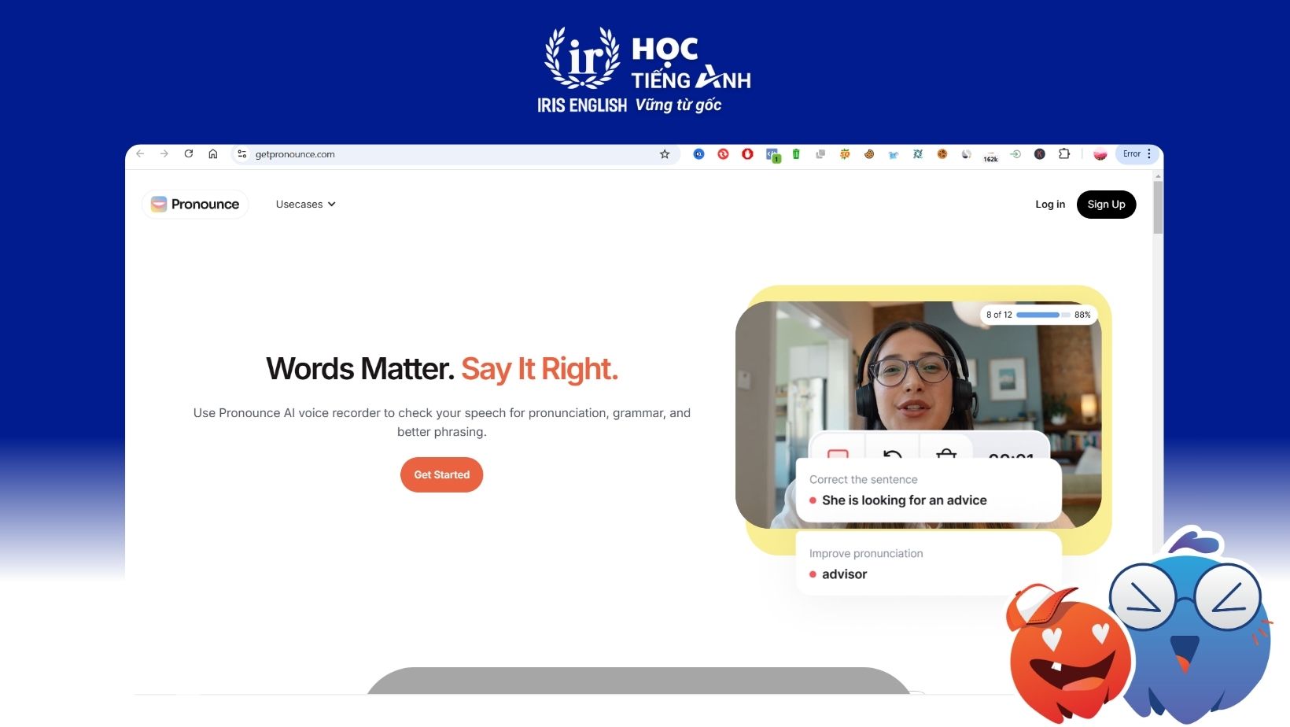Click the "Words Matter. Say It Right." heading
The image size is (1290, 727).
[442, 368]
